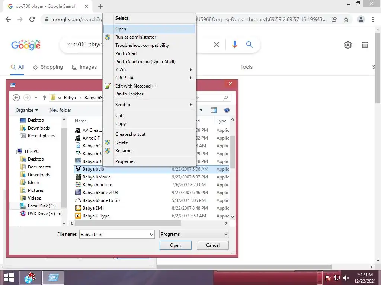
Task: Choose Open in the context menu
Action: pyautogui.click(x=149, y=29)
